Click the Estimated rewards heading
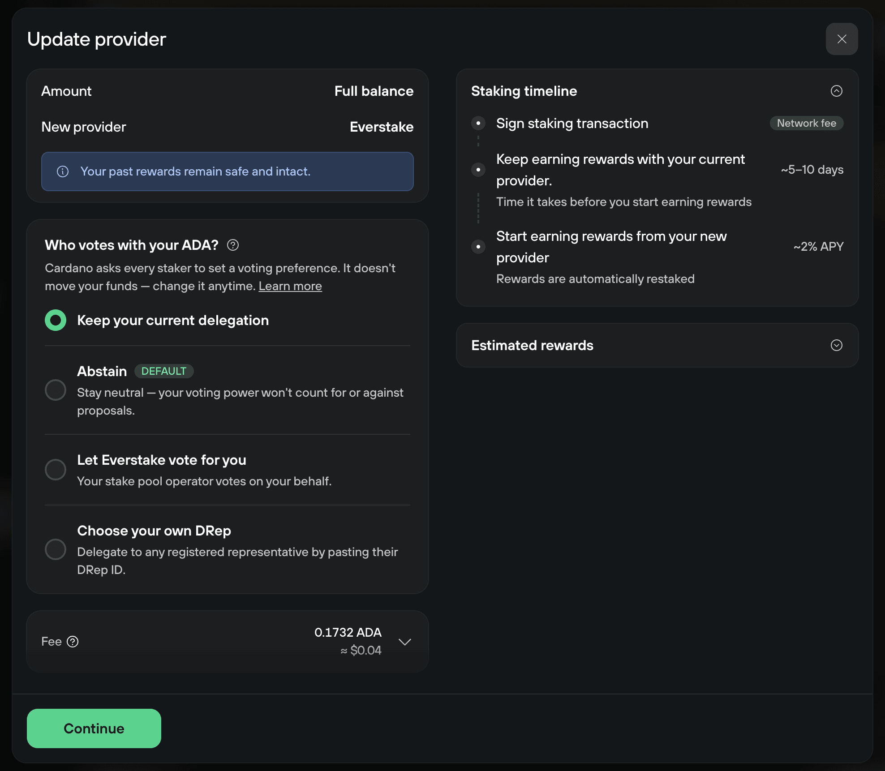 532,345
